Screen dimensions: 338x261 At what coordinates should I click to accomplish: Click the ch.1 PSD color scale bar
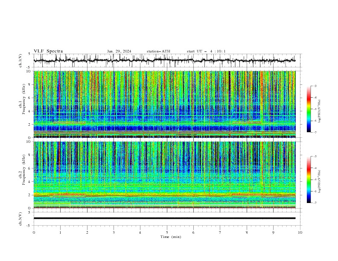click(309, 109)
